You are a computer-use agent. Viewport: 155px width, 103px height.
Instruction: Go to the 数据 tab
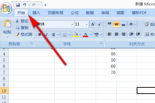point(90,13)
